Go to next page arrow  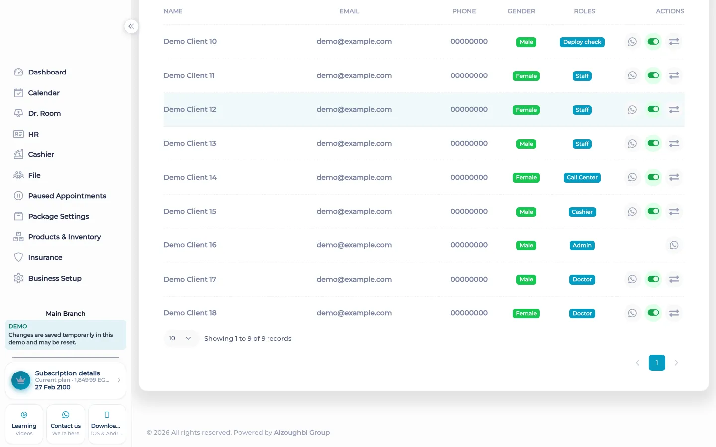pyautogui.click(x=676, y=363)
